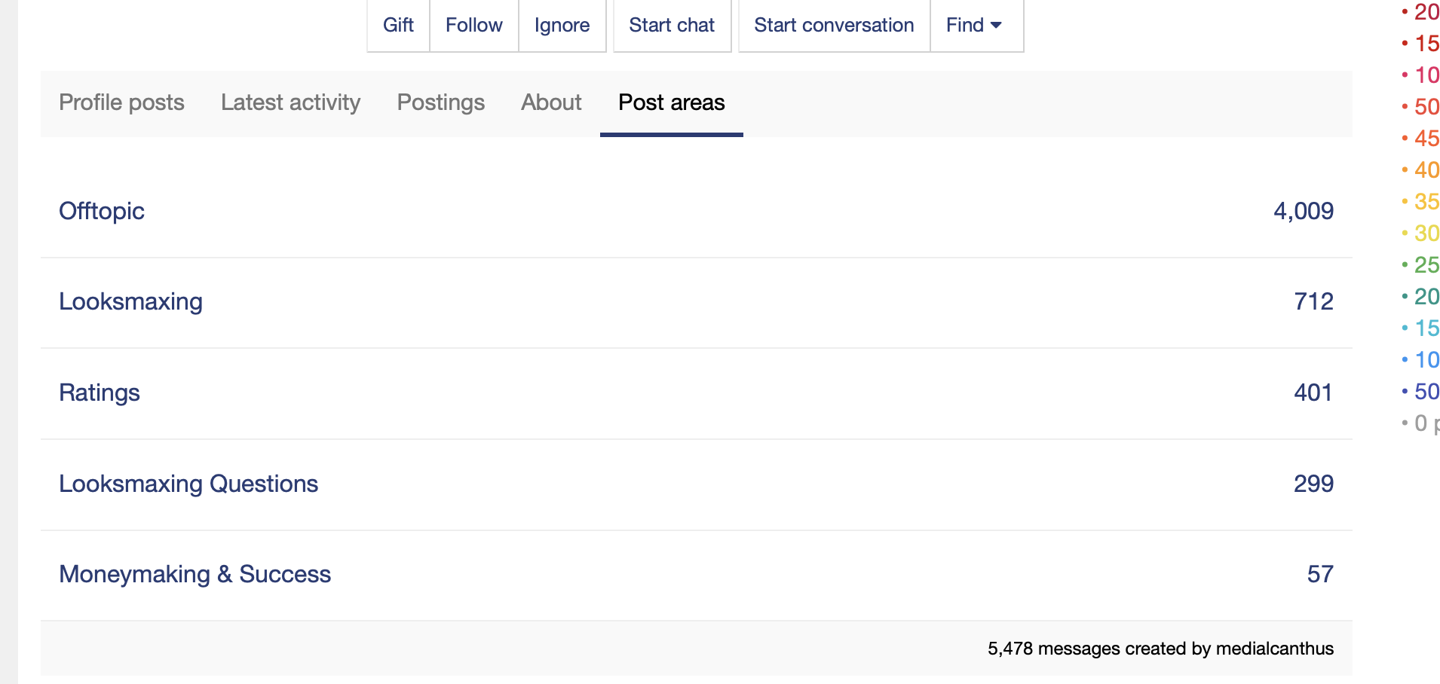This screenshot has height=684, width=1440.
Task: Follow this user
Action: [473, 26]
